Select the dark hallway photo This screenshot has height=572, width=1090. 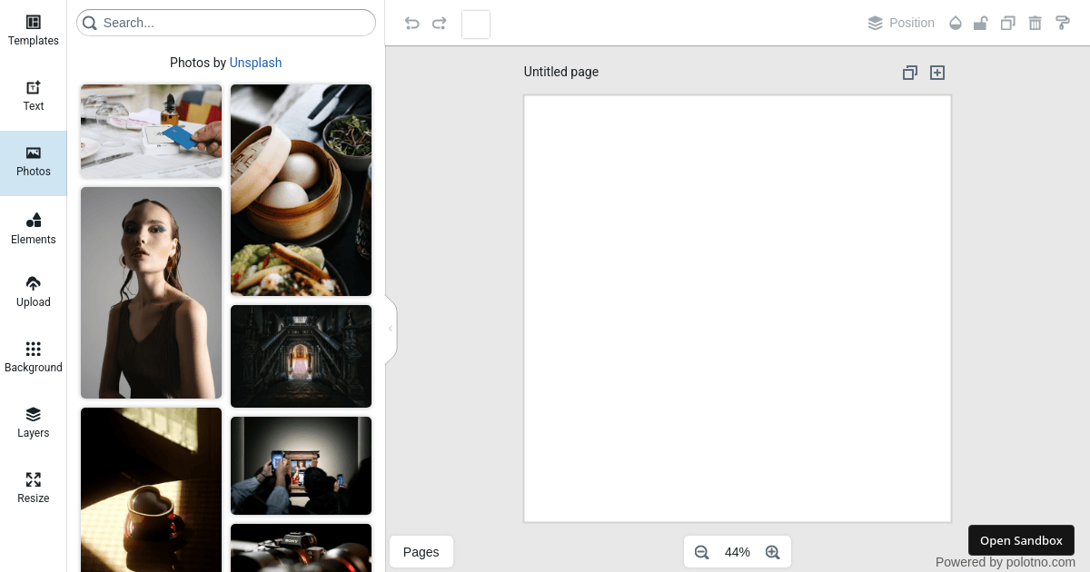[302, 356]
